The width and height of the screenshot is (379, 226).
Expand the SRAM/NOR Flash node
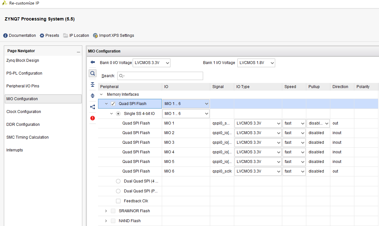[106, 211]
